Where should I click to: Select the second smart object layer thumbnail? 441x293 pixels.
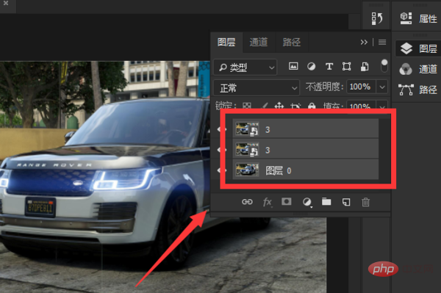pos(247,150)
